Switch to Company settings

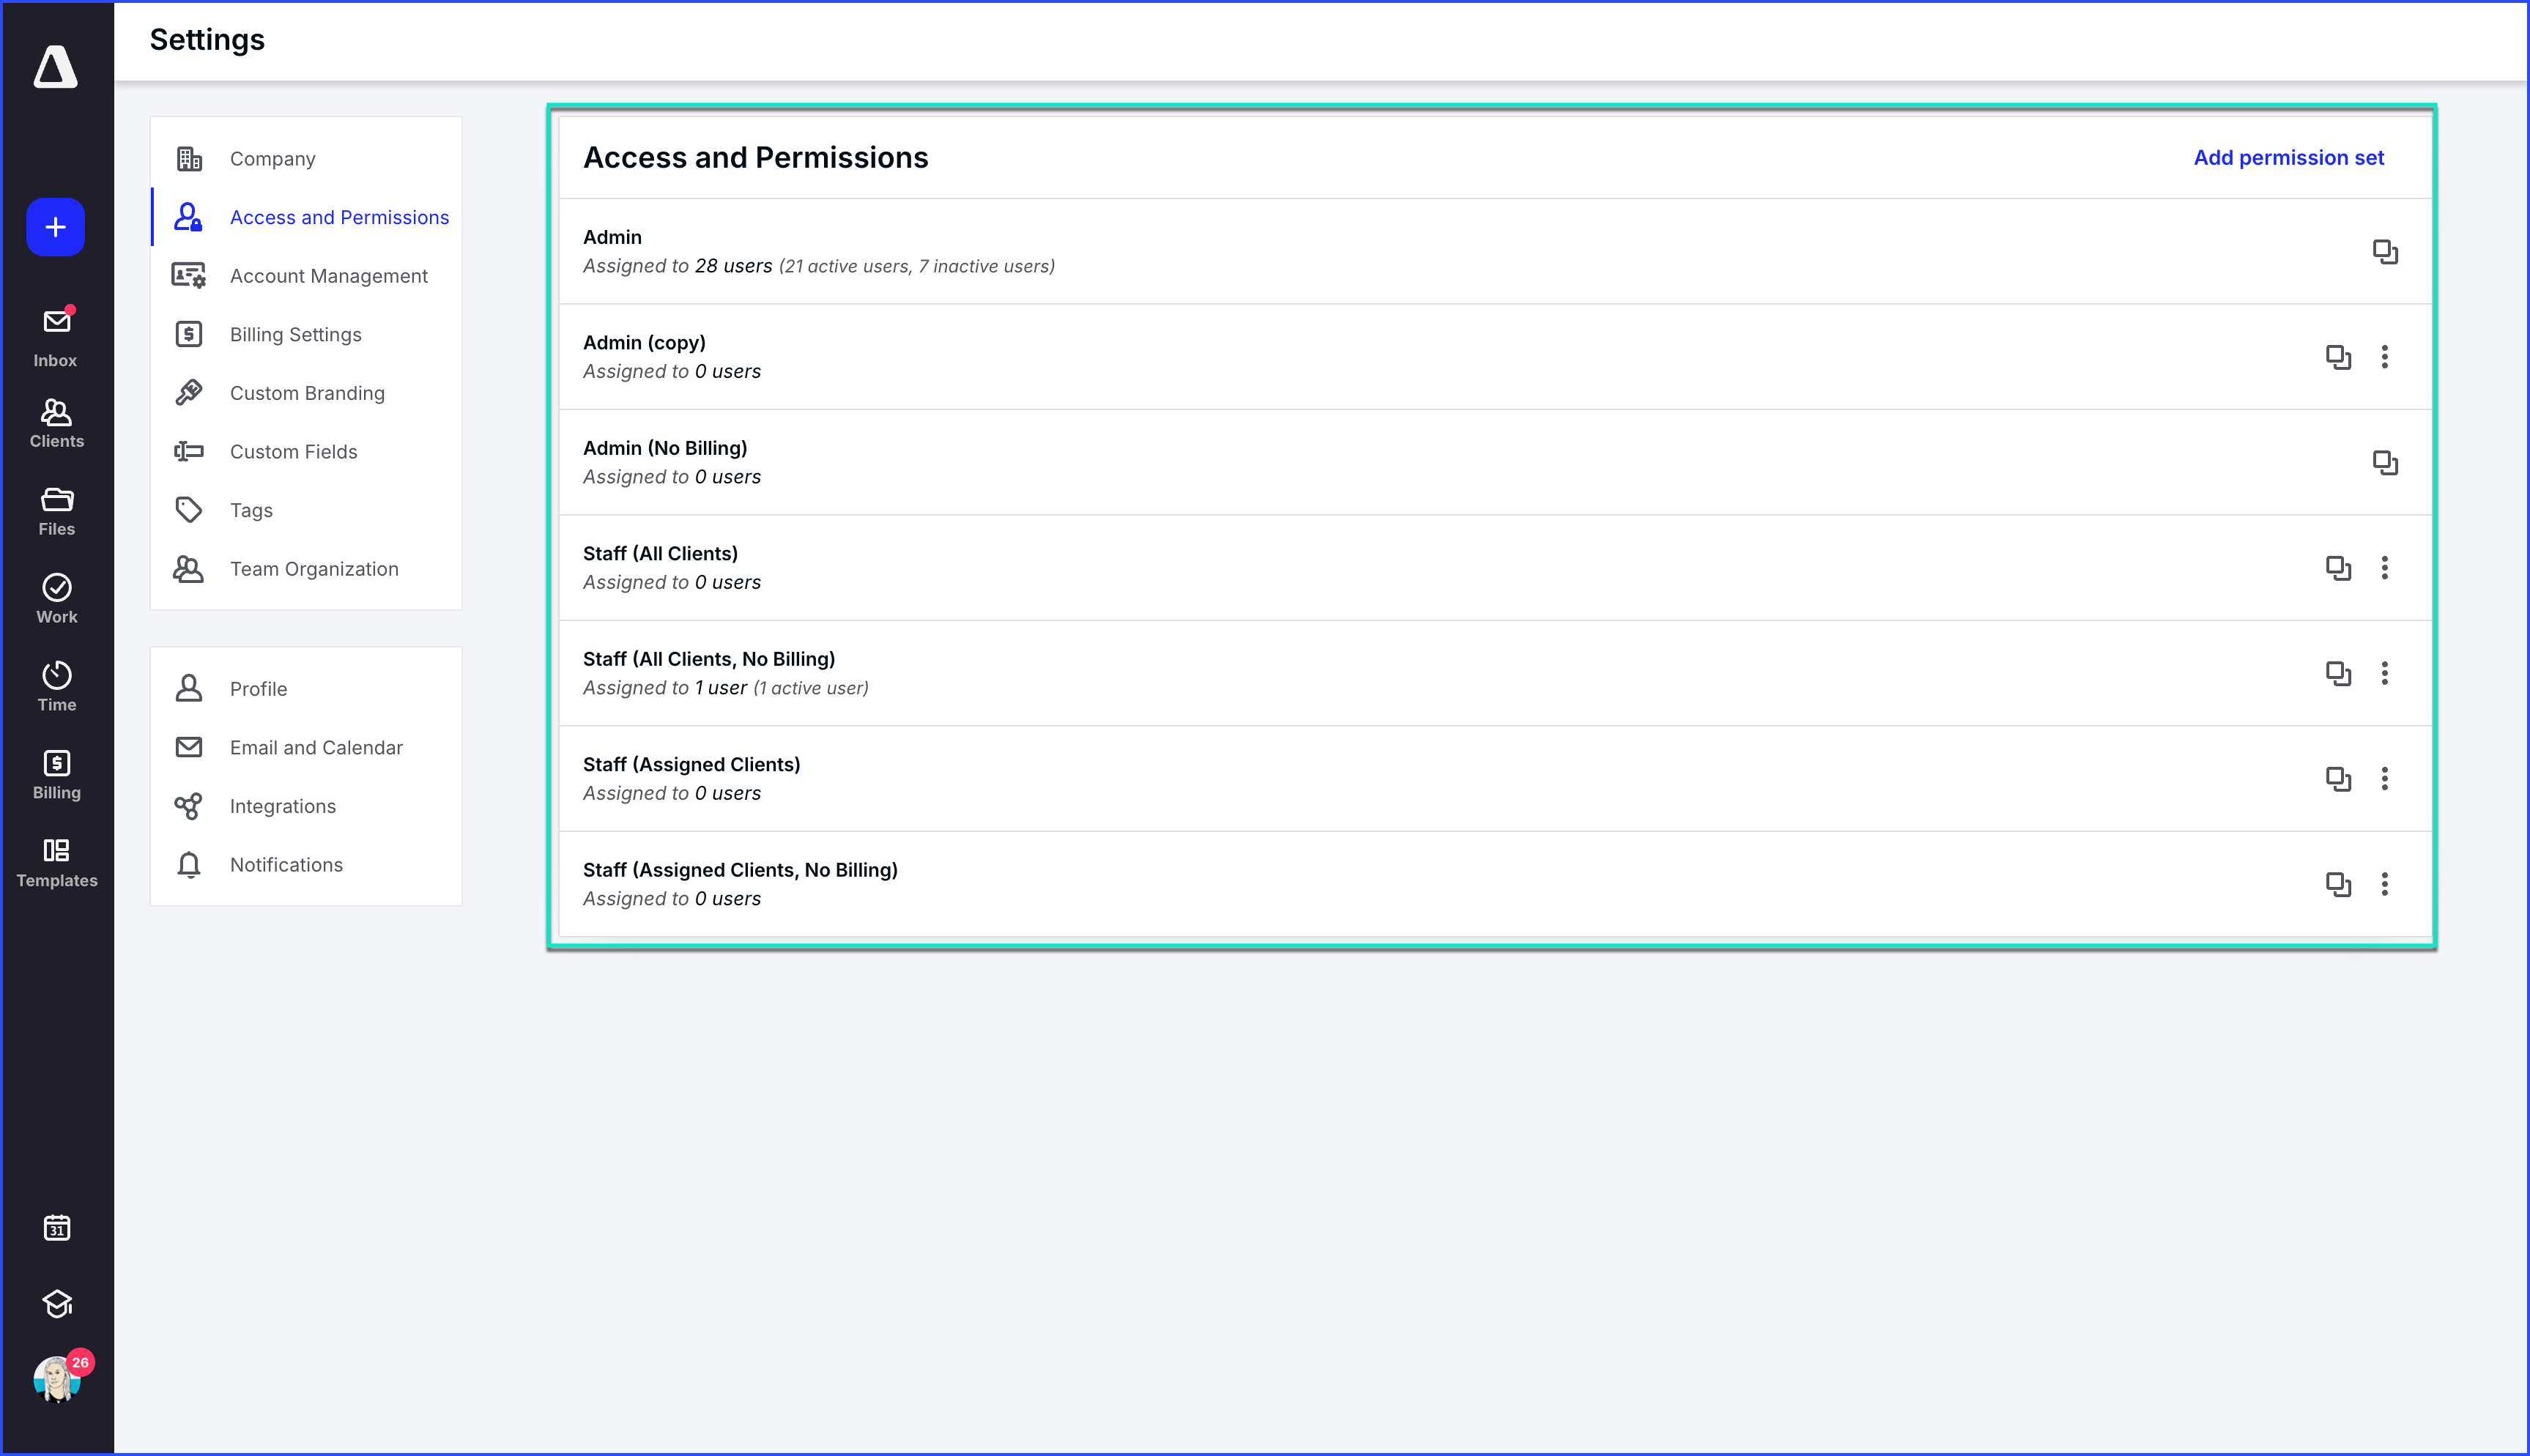pos(272,158)
